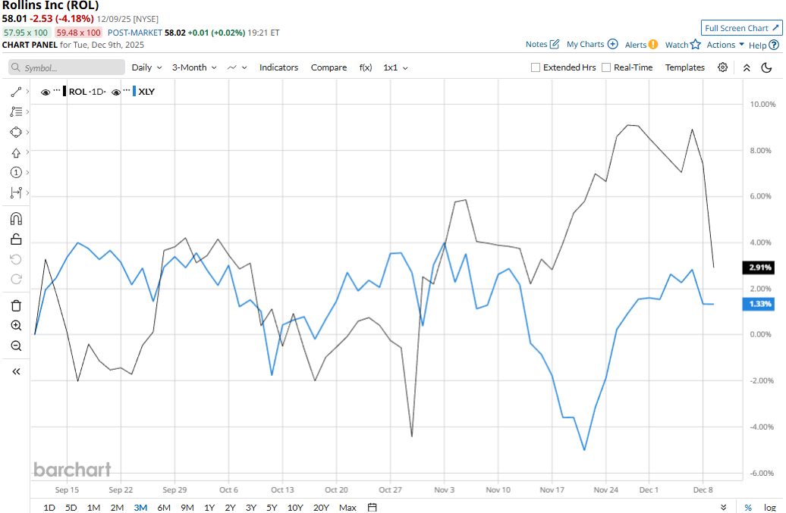Click the redo arrow icon

click(16, 280)
